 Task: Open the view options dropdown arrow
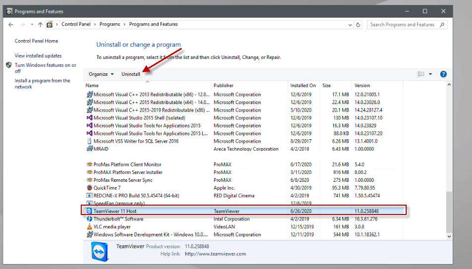point(430,74)
